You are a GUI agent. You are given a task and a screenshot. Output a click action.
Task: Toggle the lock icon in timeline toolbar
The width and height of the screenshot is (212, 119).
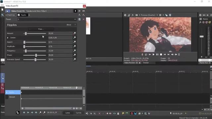pos(118,113)
